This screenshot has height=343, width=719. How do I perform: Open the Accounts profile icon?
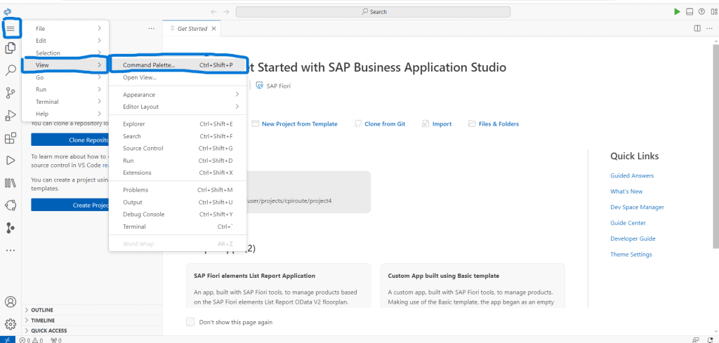pyautogui.click(x=11, y=302)
